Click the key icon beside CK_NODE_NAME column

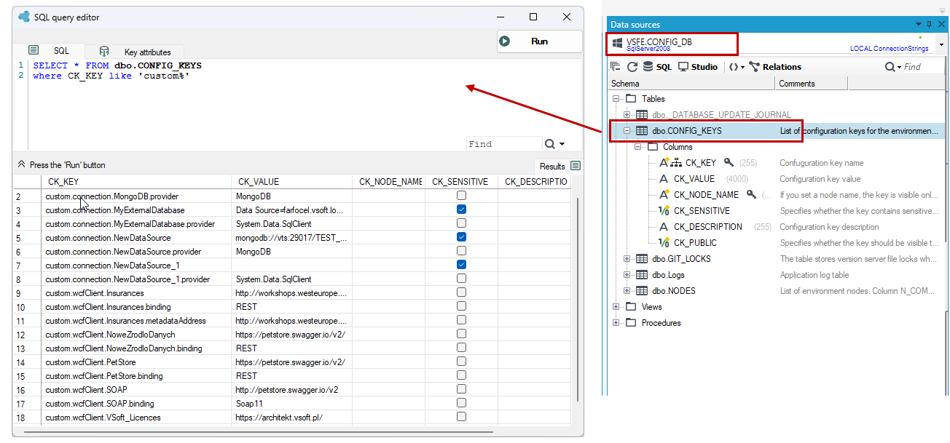[x=752, y=195]
